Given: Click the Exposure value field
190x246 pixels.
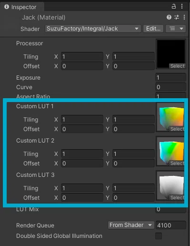Looking at the screenshot, I should click(x=170, y=78).
